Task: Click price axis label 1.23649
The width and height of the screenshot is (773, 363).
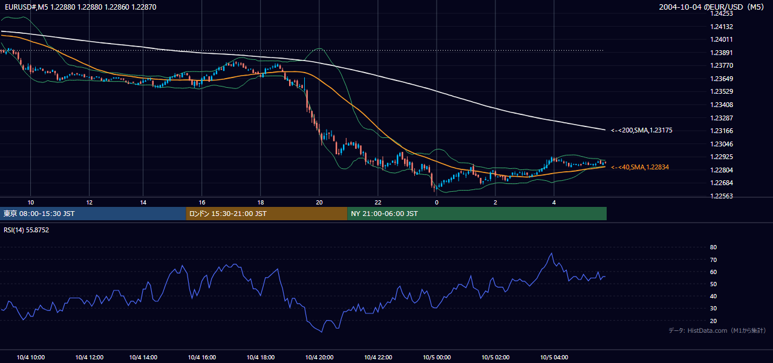Action: pos(721,79)
